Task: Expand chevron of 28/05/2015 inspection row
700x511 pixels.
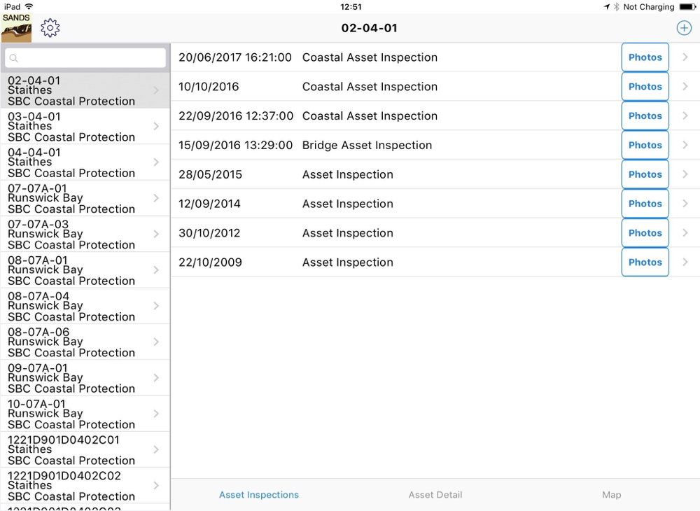Action: pos(685,174)
